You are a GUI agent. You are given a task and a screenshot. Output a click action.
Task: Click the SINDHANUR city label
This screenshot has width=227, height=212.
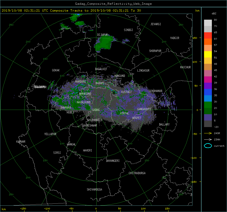click(155, 91)
